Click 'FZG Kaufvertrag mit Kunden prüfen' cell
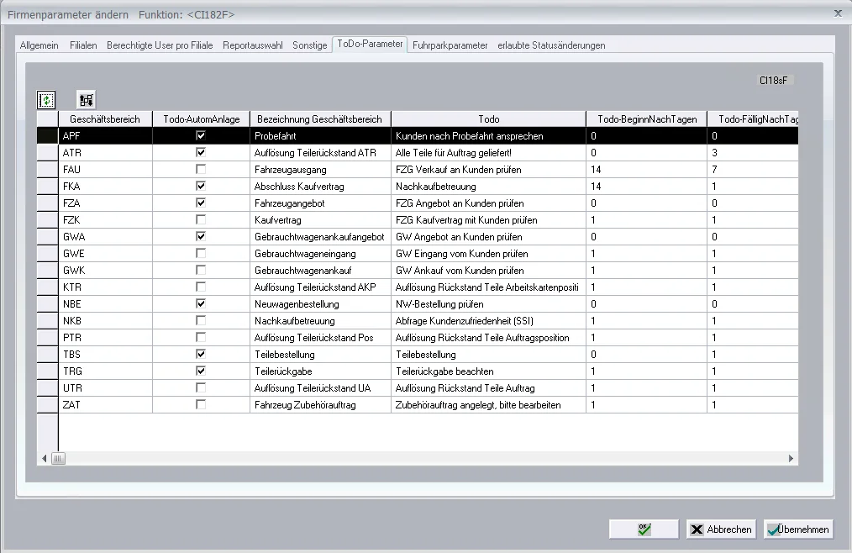 click(x=488, y=220)
